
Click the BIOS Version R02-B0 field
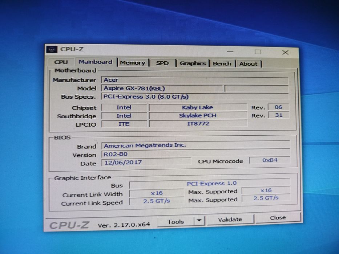pyautogui.click(x=195, y=154)
